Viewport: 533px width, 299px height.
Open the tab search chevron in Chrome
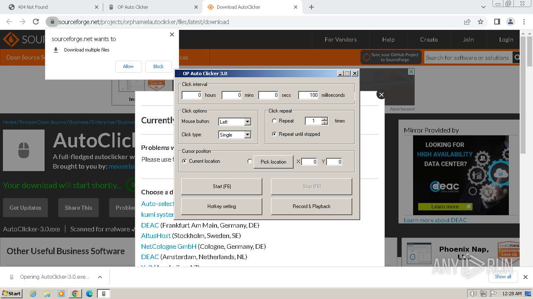(x=483, y=7)
